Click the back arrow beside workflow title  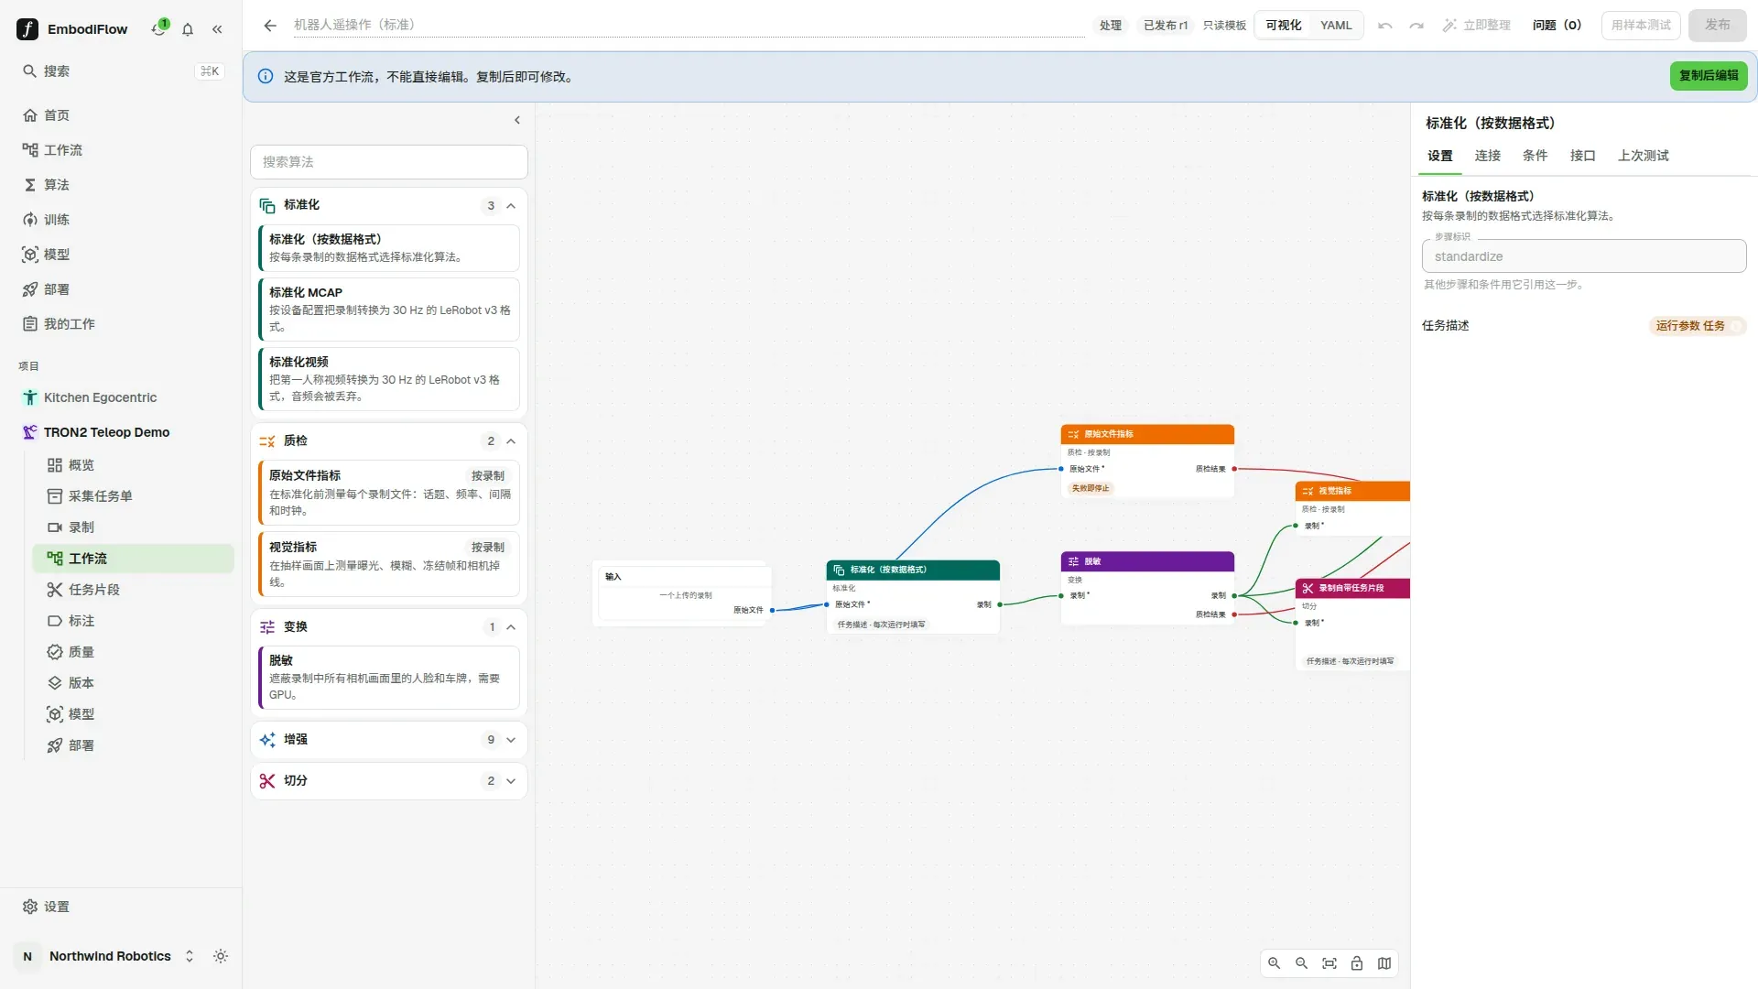pos(270,26)
